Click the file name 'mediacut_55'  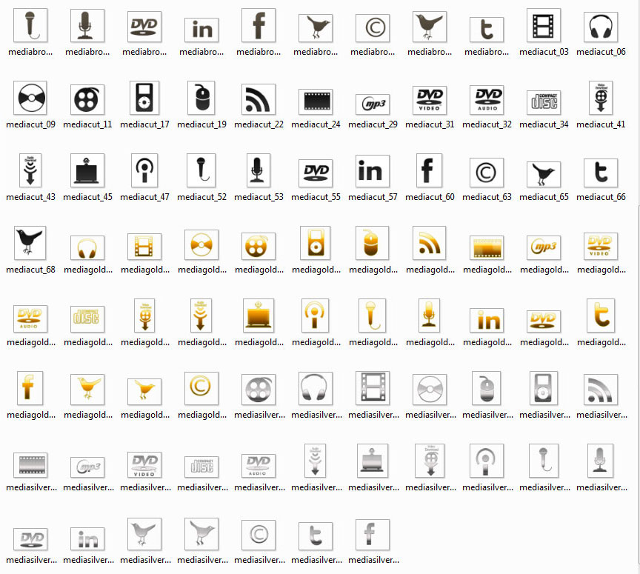[x=316, y=197]
